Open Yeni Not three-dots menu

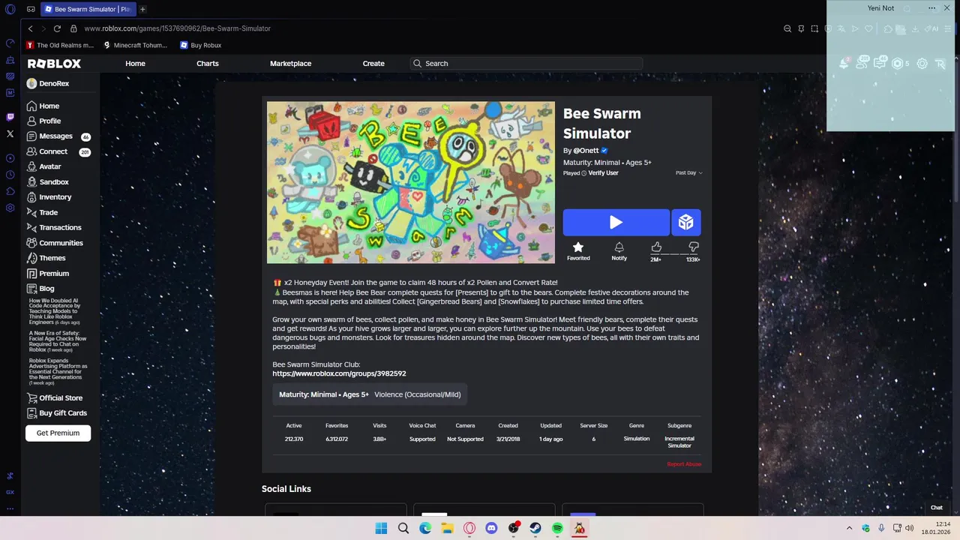[931, 7]
